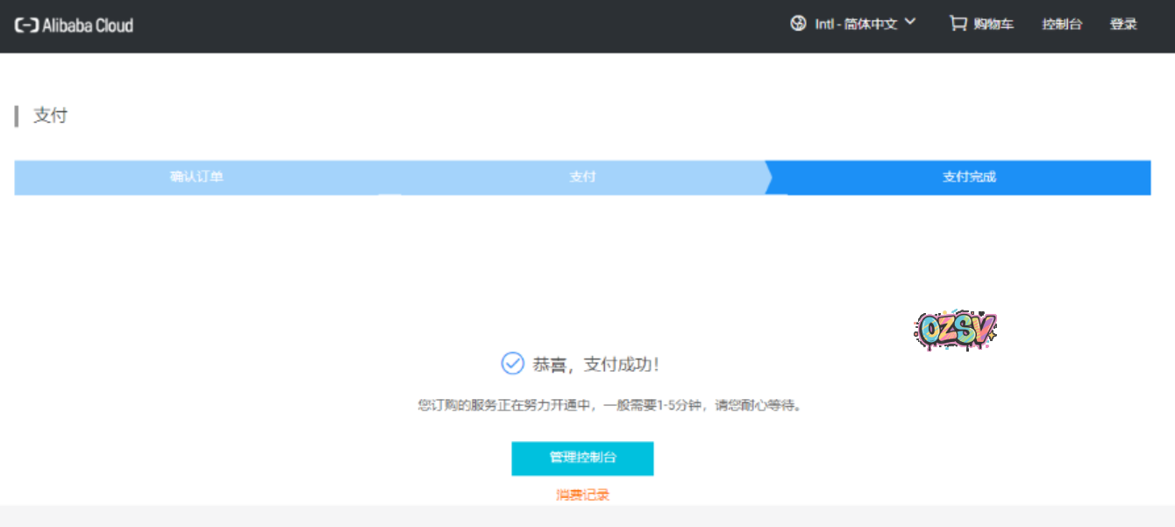Open the Intl - 简体中文 language selector
This screenshot has width=1175, height=527.
(856, 25)
